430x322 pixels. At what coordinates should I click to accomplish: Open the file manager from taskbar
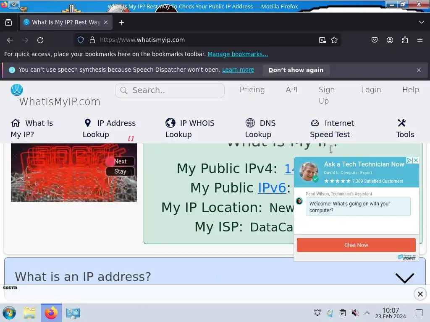point(29,313)
